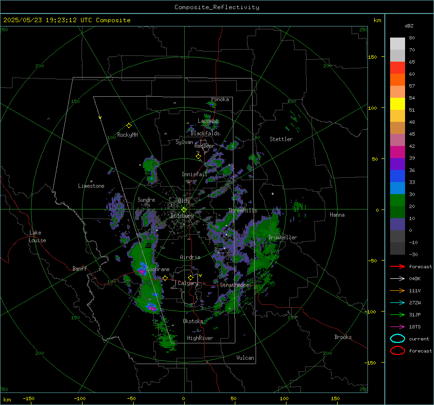This screenshot has width=434, height=405.
Task: Click the yellow diamond marker below RedDeer
Action: (x=198, y=157)
